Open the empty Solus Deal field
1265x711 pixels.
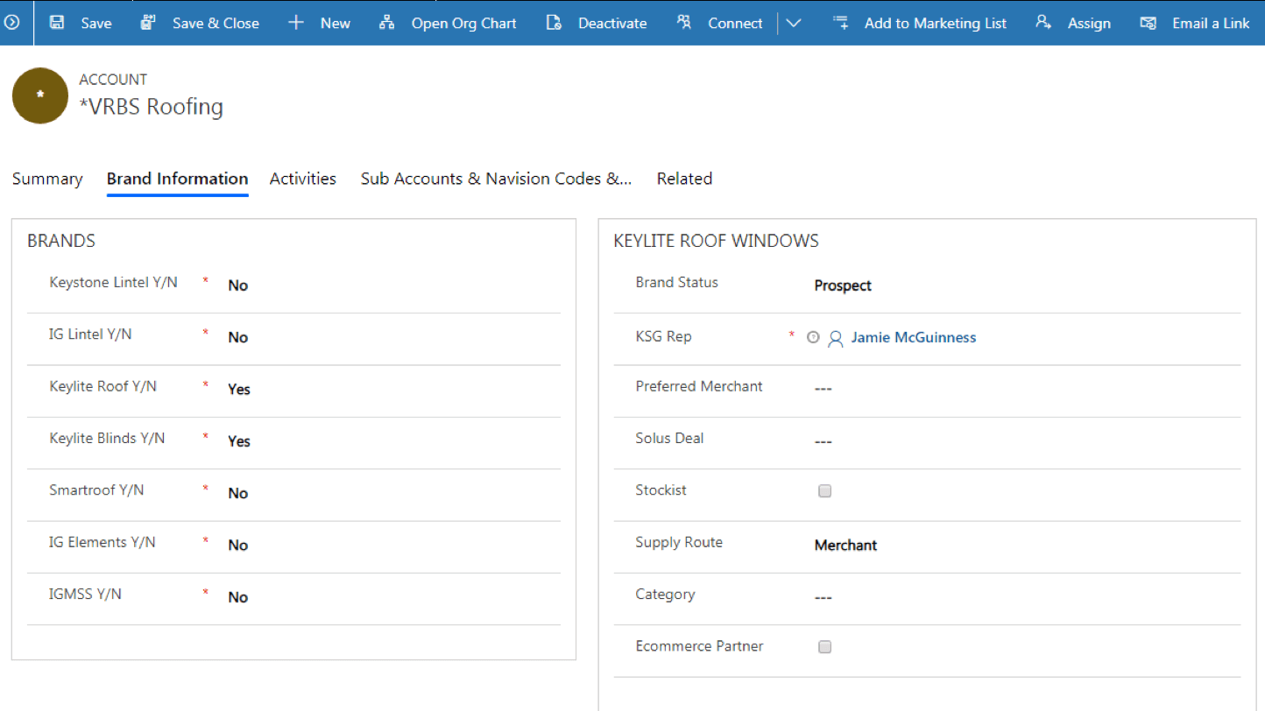(823, 441)
